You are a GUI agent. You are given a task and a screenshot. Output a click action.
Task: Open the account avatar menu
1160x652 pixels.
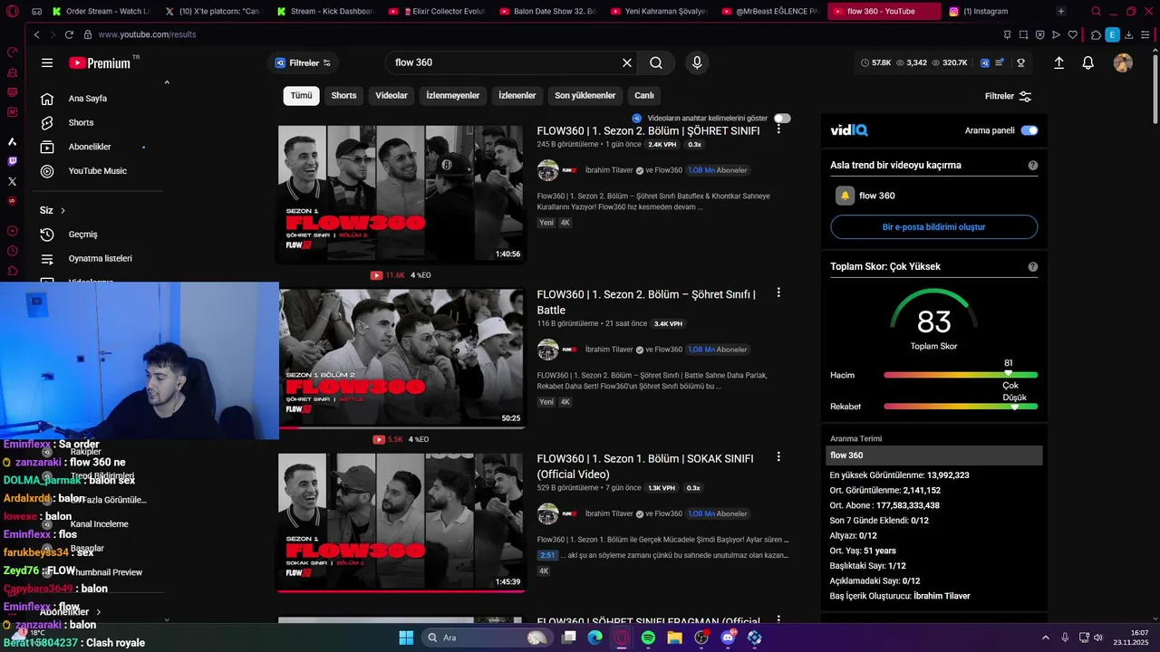click(1123, 62)
